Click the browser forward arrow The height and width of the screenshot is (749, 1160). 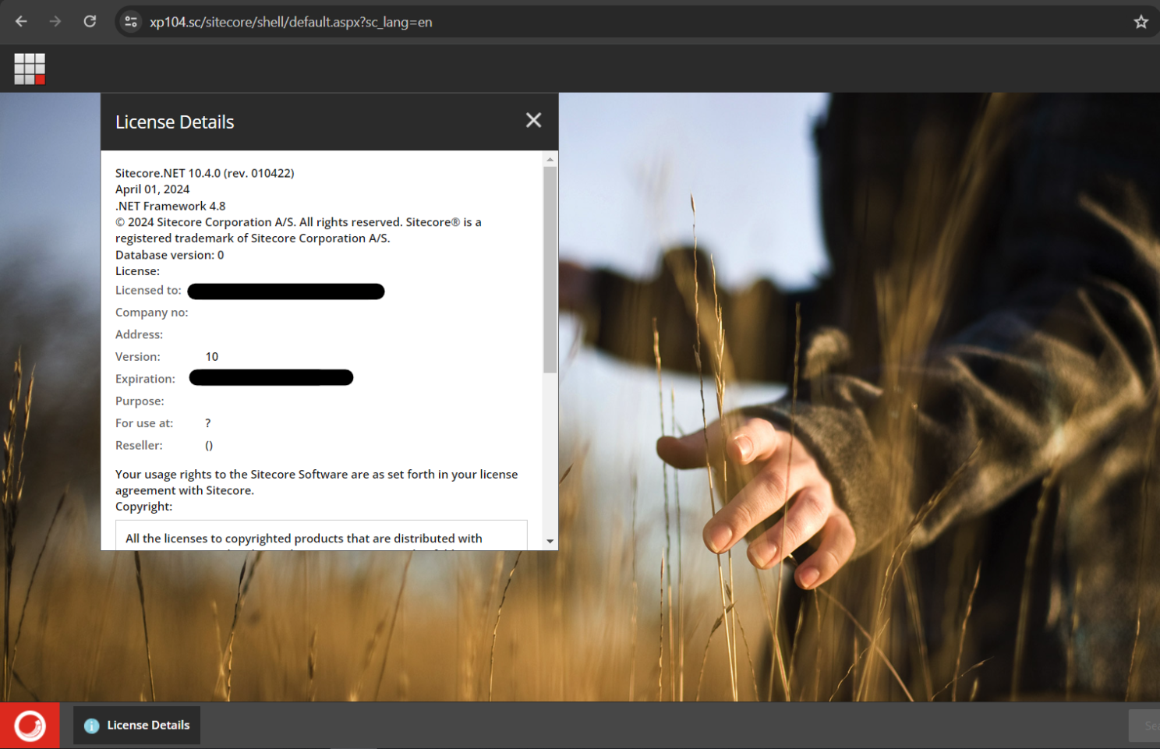[55, 22]
